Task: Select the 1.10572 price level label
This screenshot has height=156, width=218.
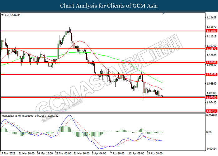Action: [x=211, y=49]
